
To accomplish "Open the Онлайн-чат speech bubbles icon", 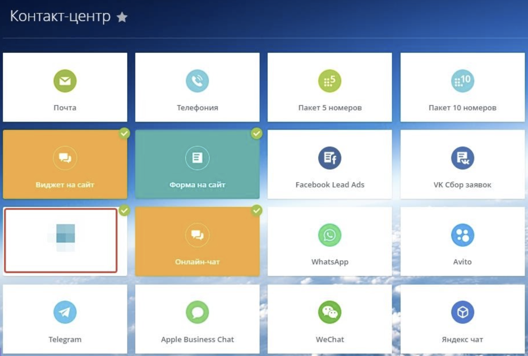I will tap(197, 235).
